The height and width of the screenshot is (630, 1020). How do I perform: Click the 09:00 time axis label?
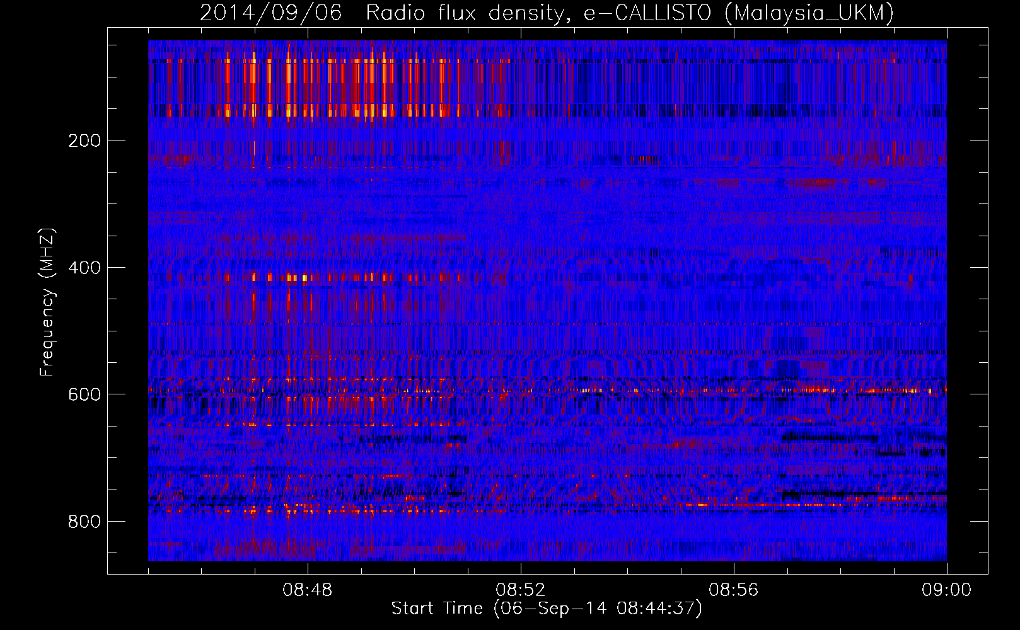946,590
